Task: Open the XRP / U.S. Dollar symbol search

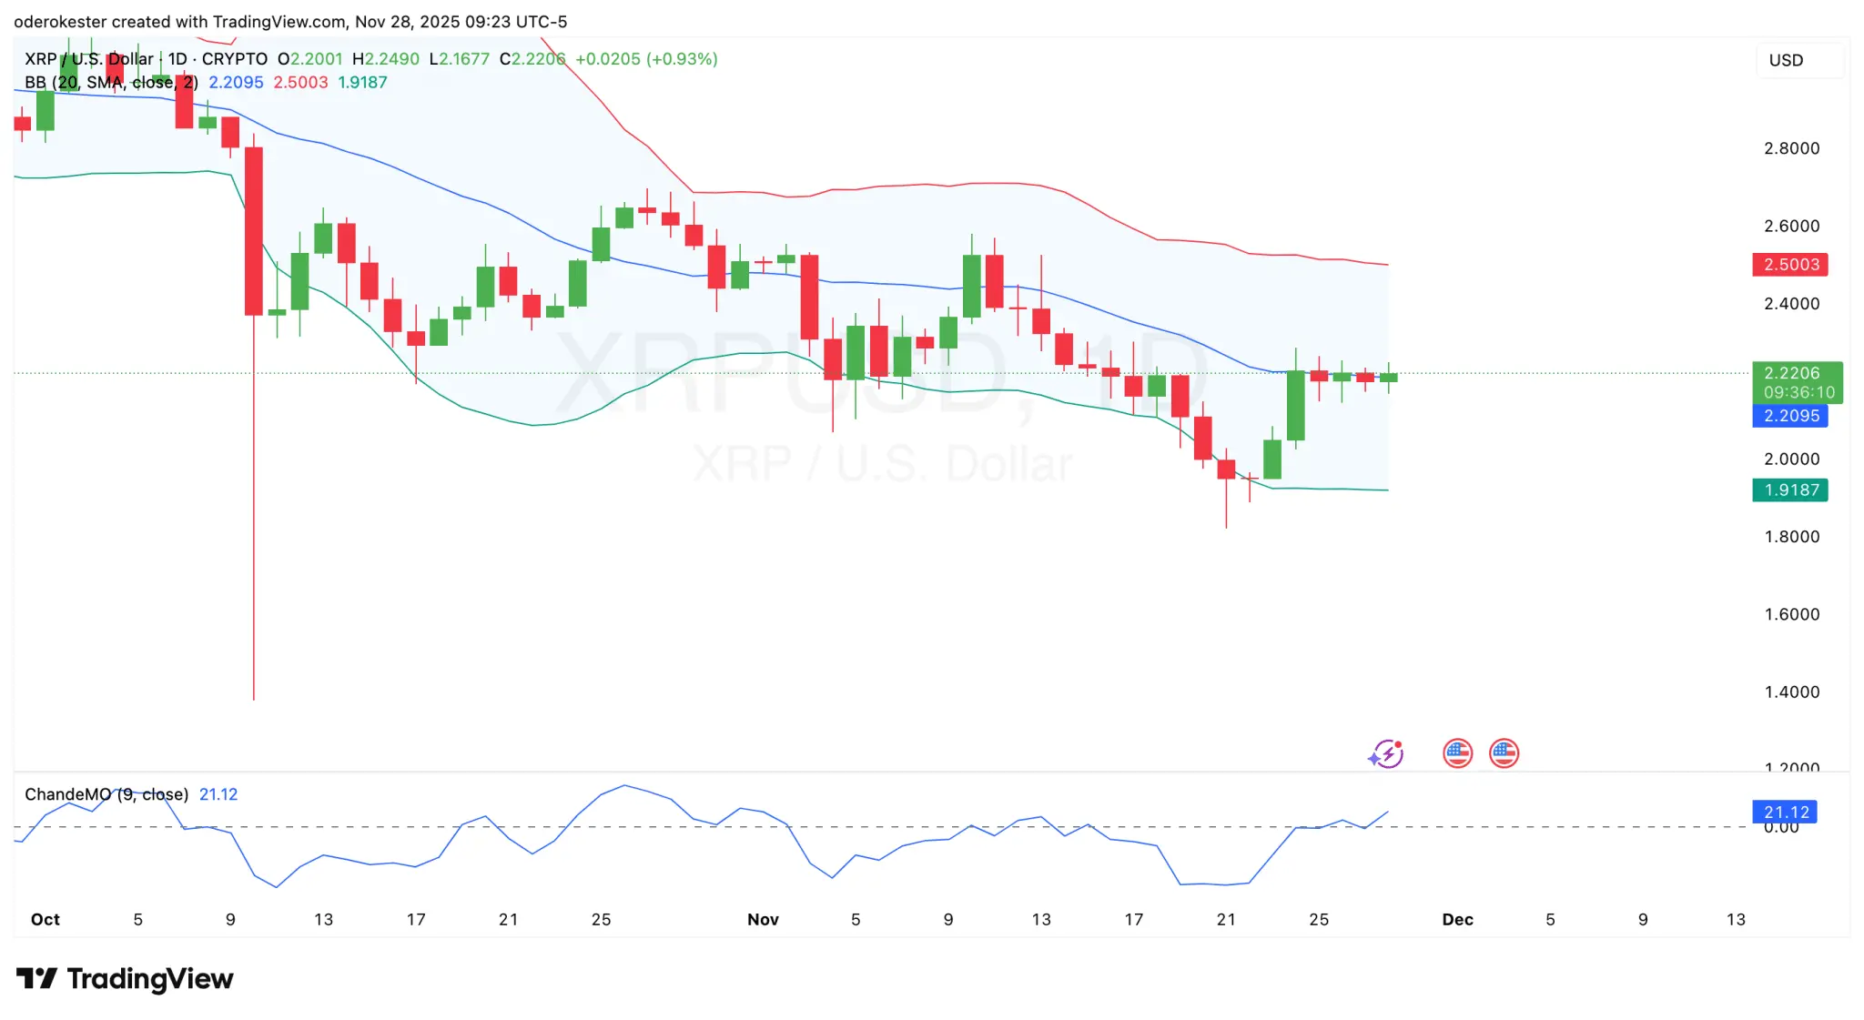Action: click(88, 58)
